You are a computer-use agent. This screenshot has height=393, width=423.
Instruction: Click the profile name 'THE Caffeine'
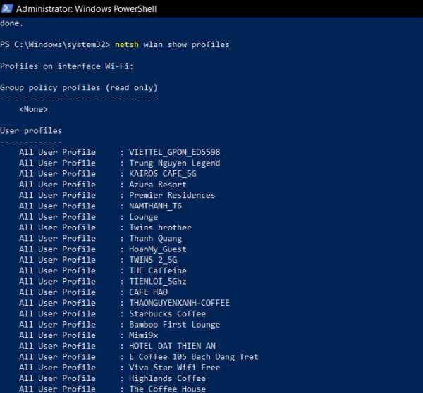pyautogui.click(x=158, y=270)
